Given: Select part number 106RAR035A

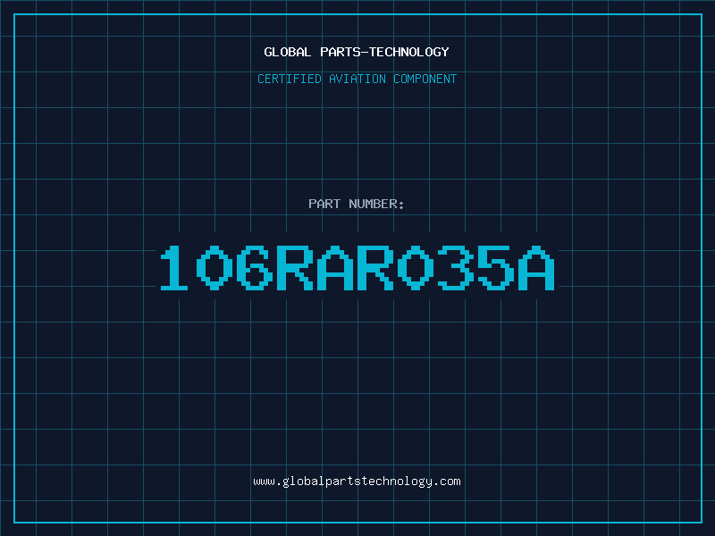Looking at the screenshot, I should click(357, 268).
